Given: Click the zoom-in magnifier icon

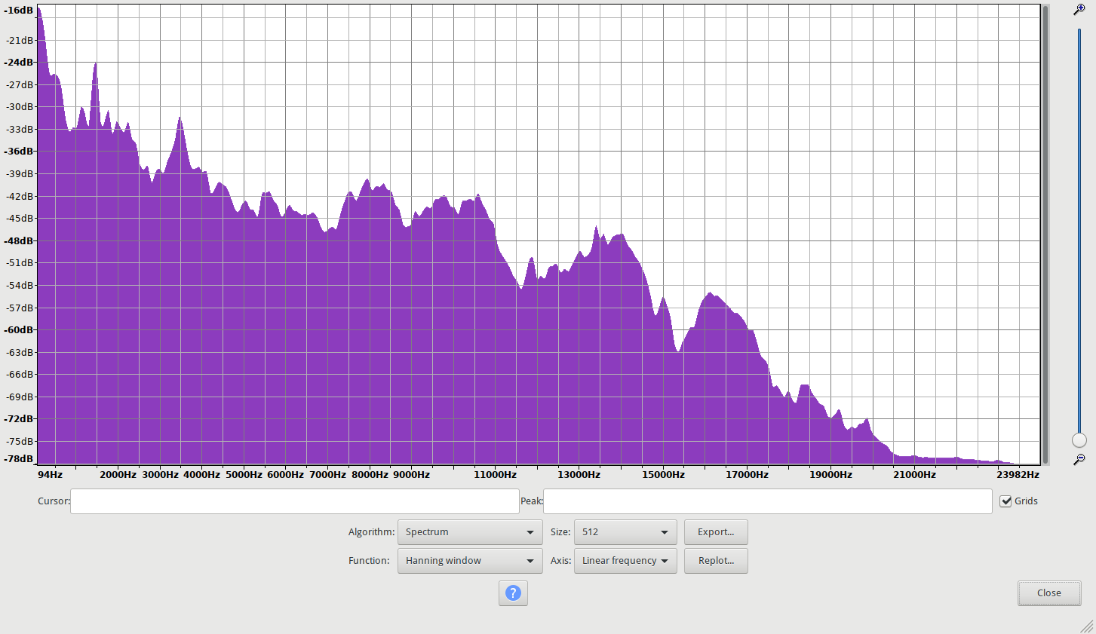Looking at the screenshot, I should pyautogui.click(x=1079, y=10).
